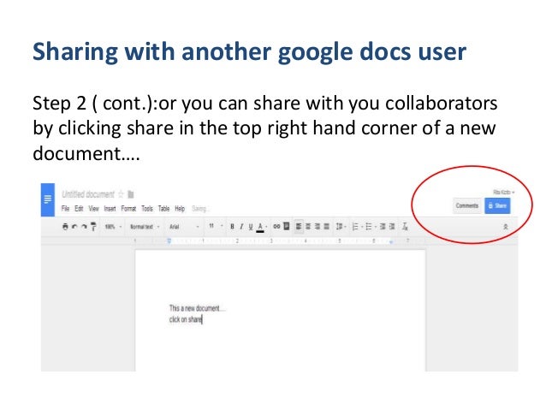The image size is (546, 410).
Task: Open the Table menu
Action: (x=163, y=209)
